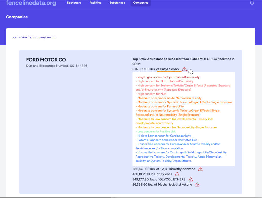The height and width of the screenshot is (198, 262).
Task: Click warning icon next to 1,2,4-Trimethylbenzene
Action: point(200,169)
